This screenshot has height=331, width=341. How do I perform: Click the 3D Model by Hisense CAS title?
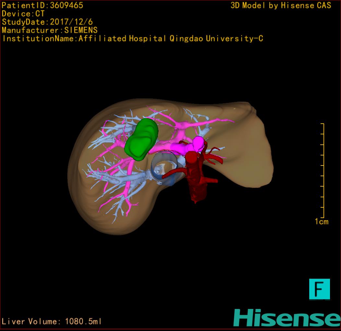point(281,6)
